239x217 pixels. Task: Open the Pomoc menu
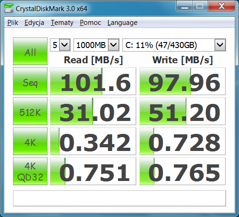click(90, 23)
